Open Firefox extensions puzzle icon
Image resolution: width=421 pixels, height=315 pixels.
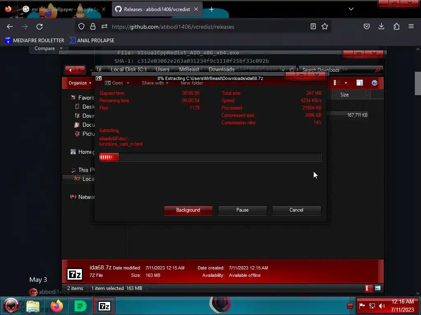point(396,26)
